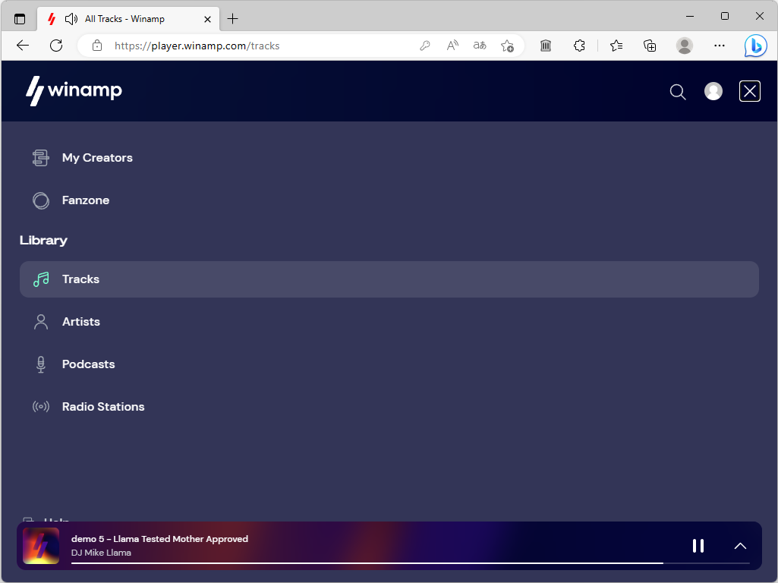Open the Extensions puzzle icon

click(x=579, y=46)
